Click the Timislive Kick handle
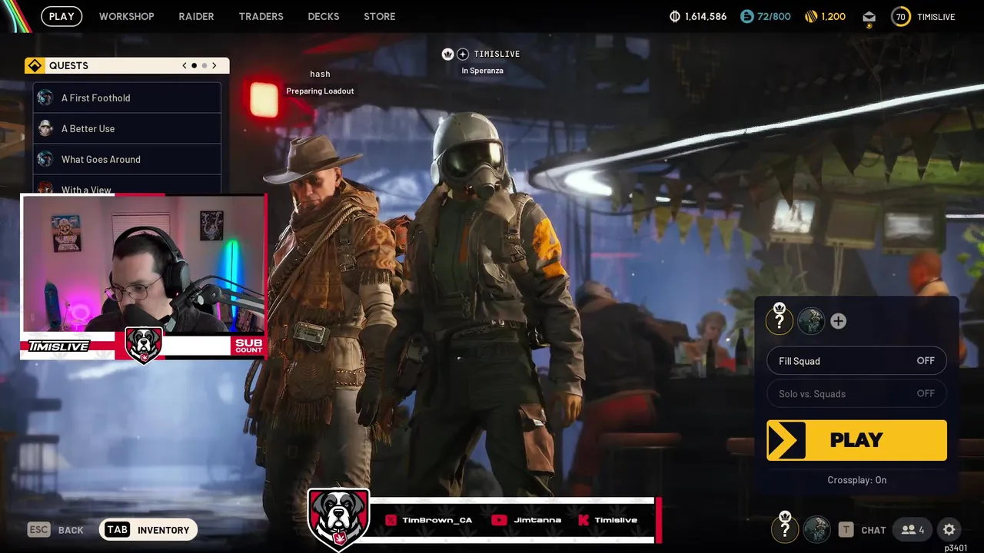The image size is (984, 553). pyautogui.click(x=616, y=520)
